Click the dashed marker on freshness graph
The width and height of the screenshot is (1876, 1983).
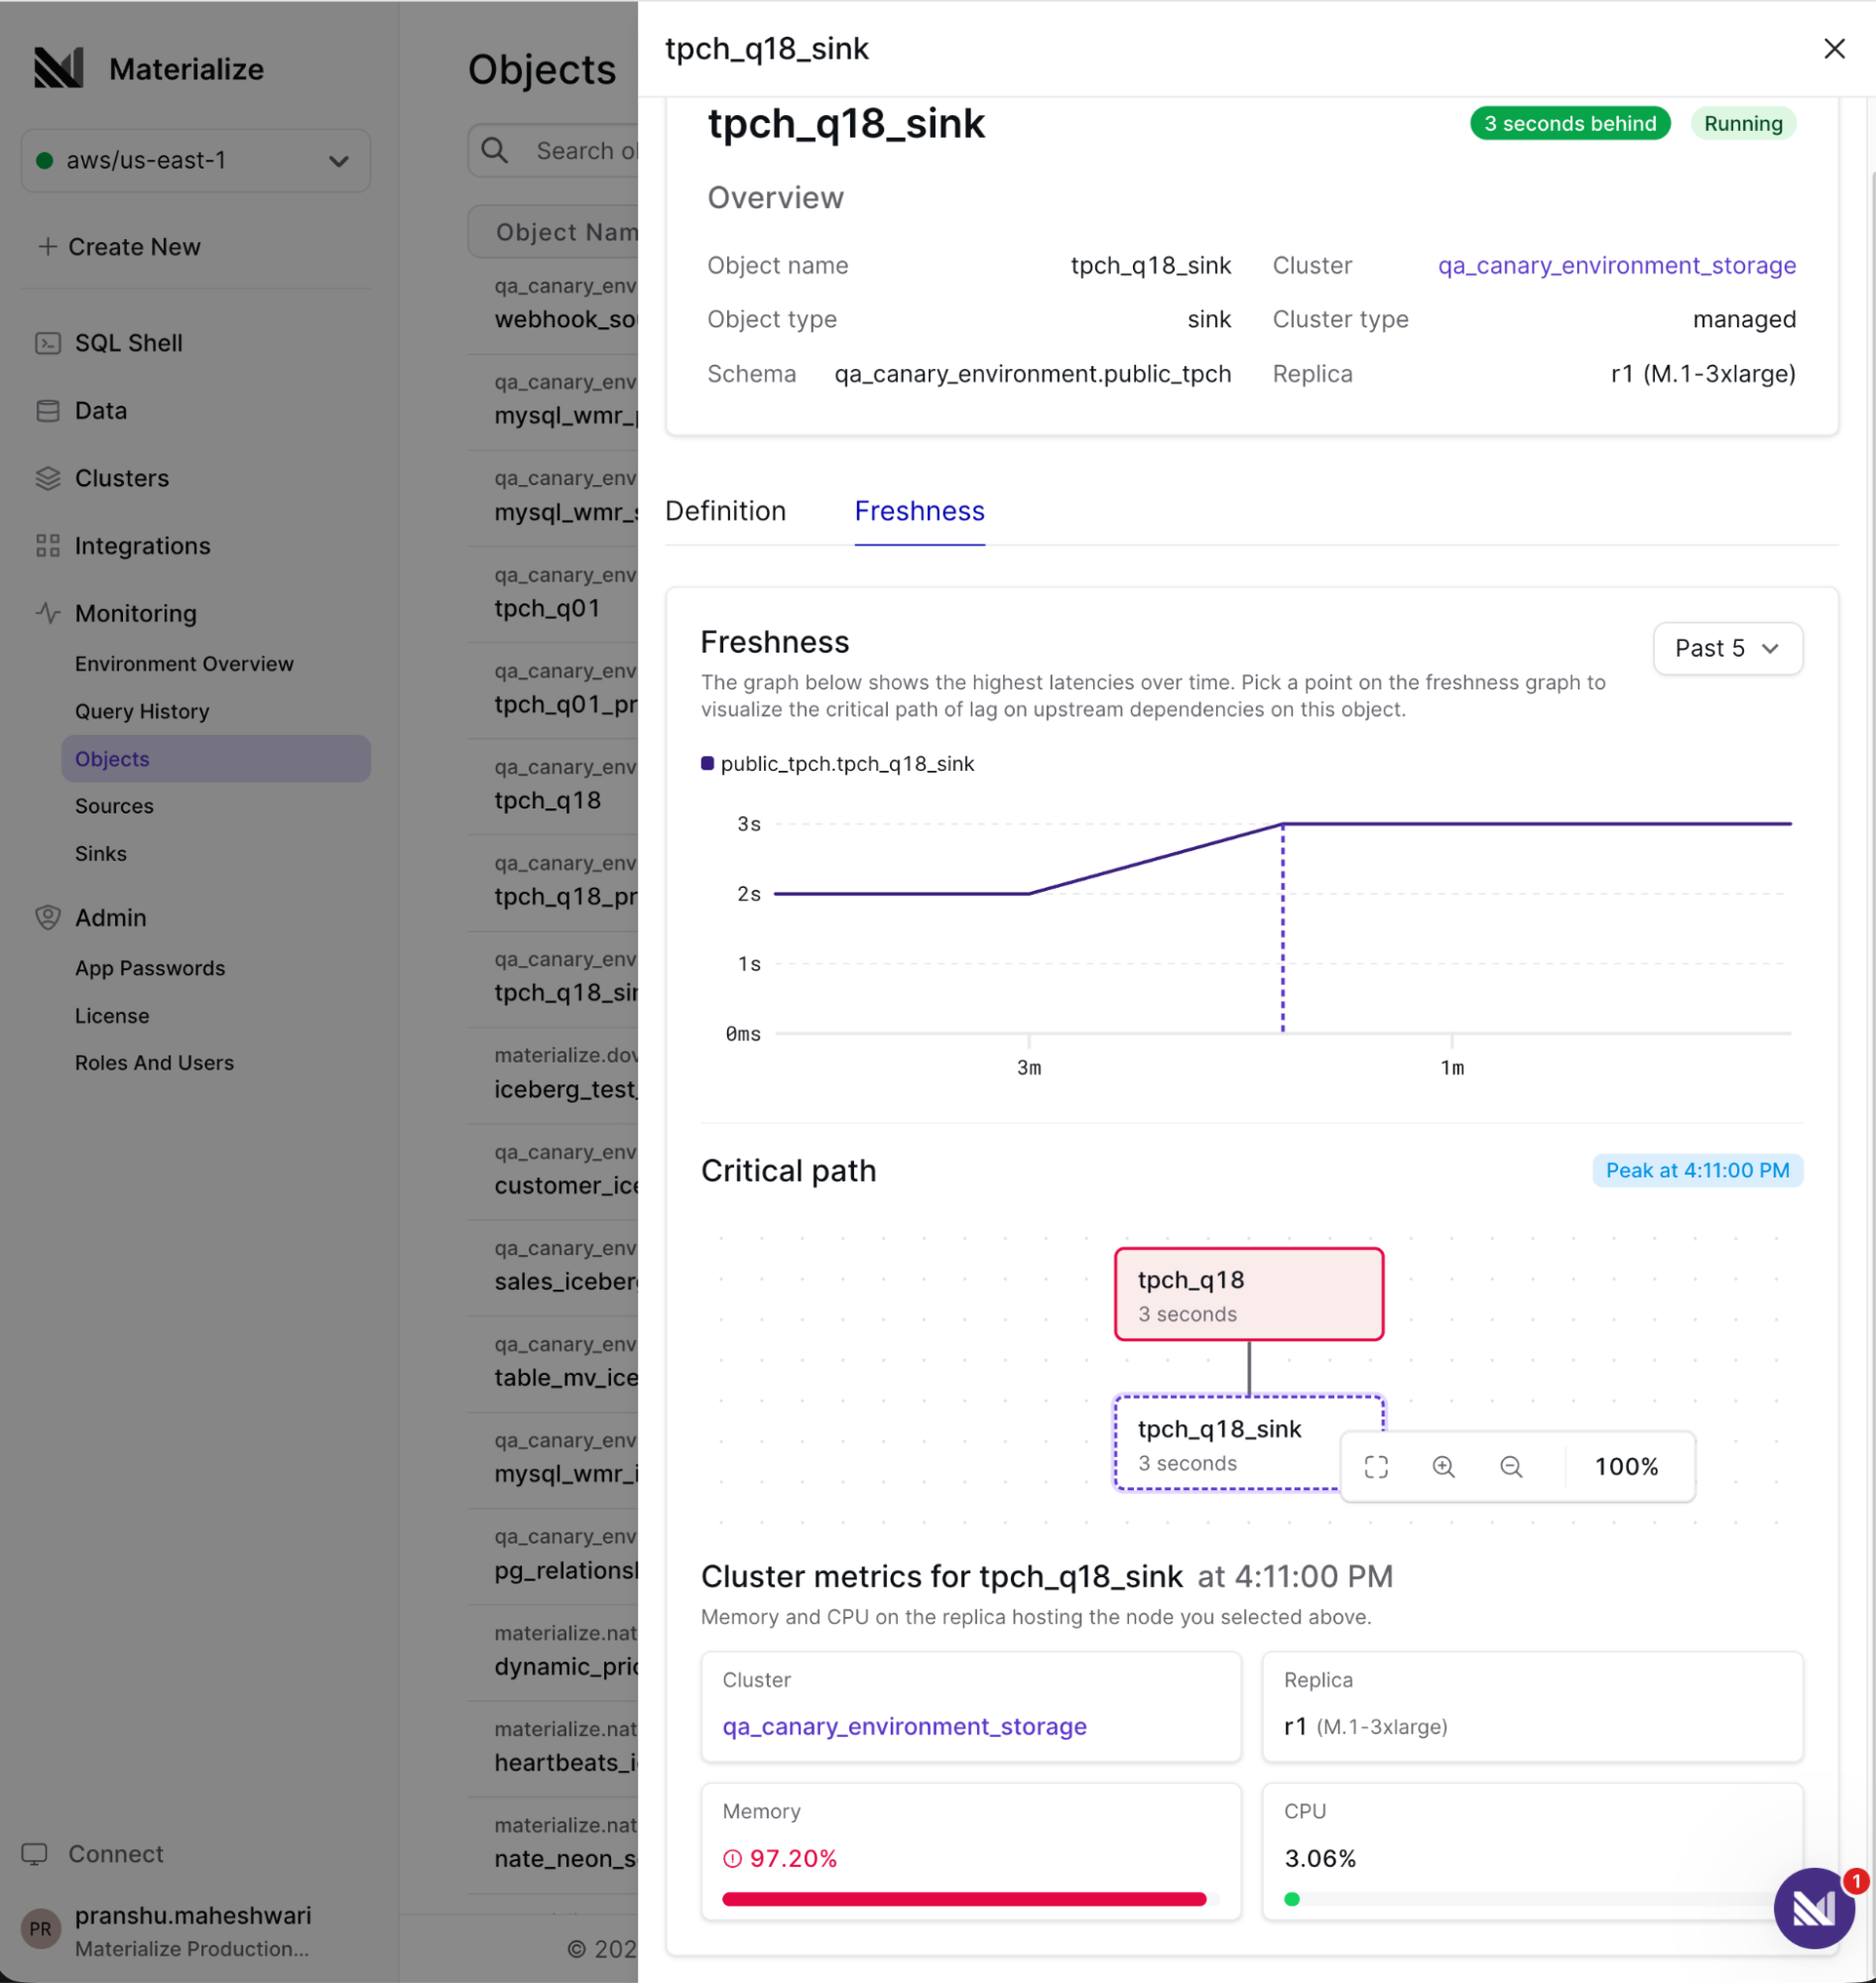point(1283,927)
